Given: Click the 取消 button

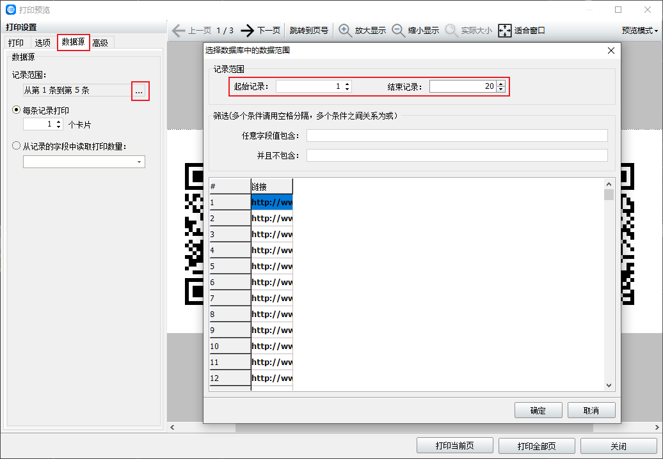Looking at the screenshot, I should coord(591,410).
